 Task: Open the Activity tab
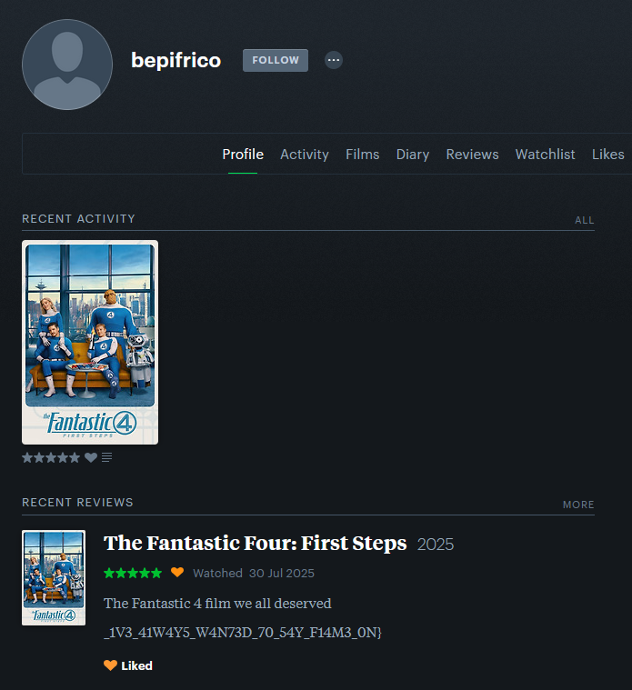tap(304, 155)
